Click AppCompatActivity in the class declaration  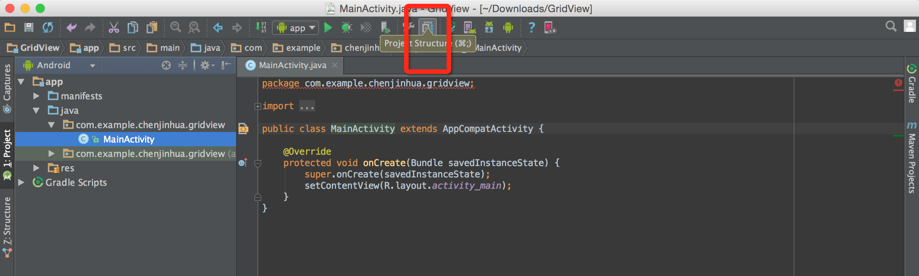coord(488,129)
